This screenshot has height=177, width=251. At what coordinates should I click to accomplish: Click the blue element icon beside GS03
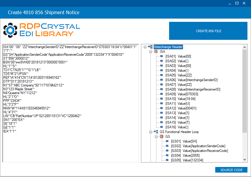coord(167,151)
